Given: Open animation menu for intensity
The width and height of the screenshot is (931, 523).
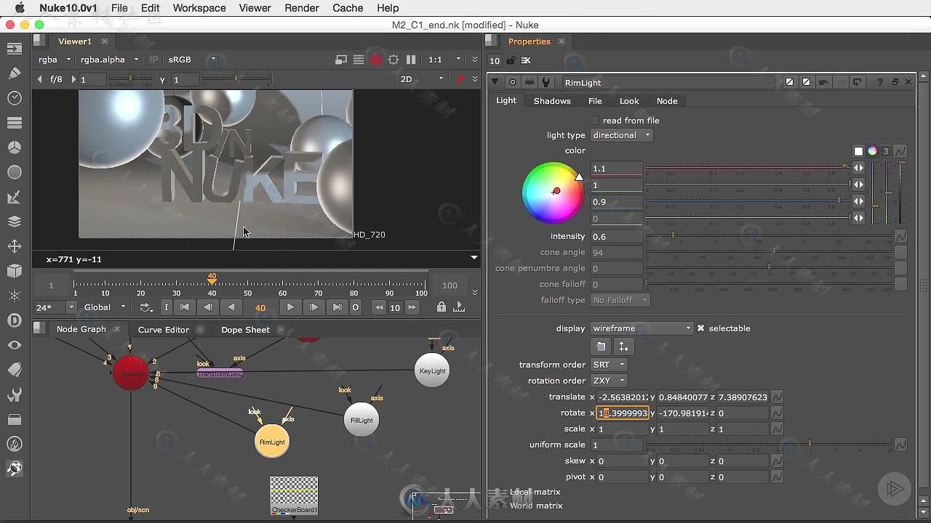Looking at the screenshot, I should pos(900,236).
